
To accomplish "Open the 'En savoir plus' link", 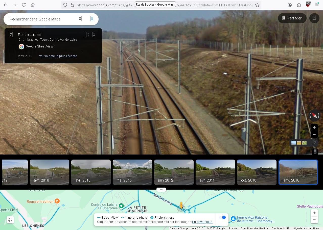I will pyautogui.click(x=202, y=222).
